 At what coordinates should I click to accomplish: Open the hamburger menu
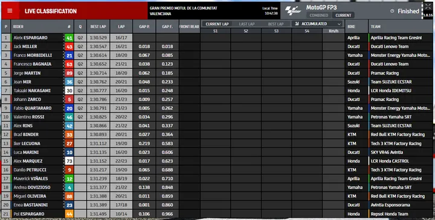(x=10, y=11)
